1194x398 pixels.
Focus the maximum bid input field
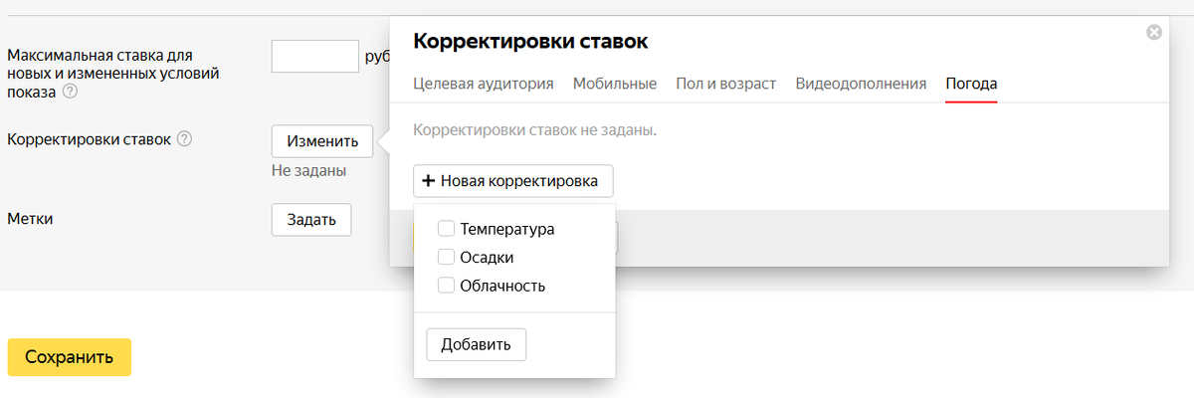click(314, 56)
